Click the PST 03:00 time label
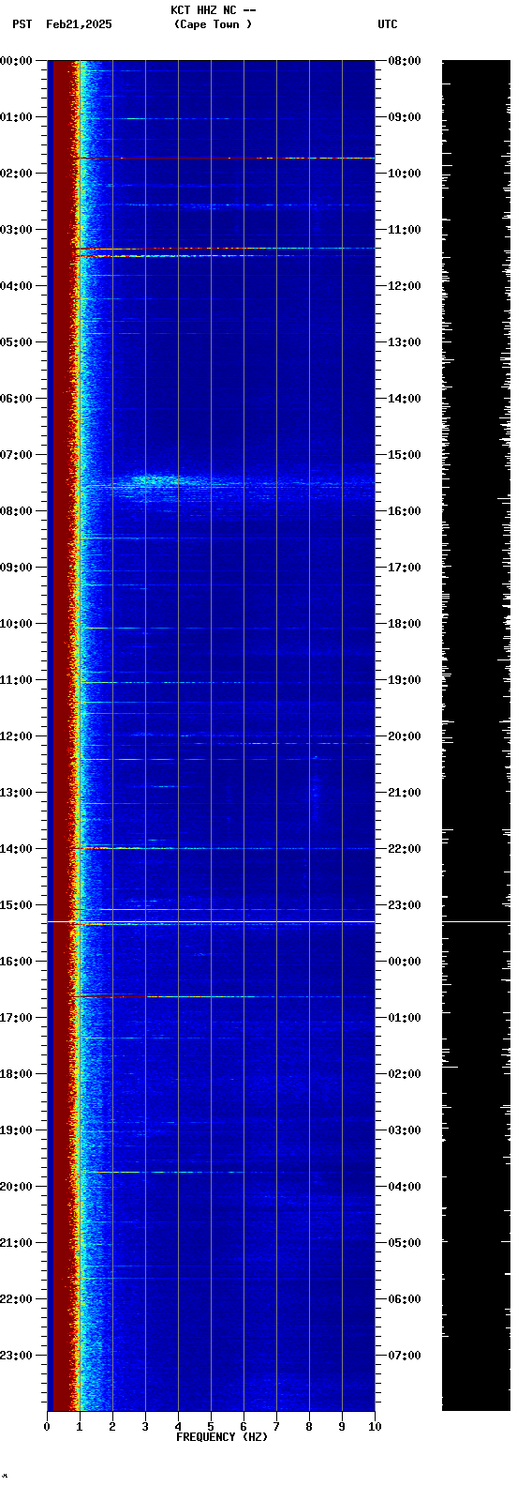517x1486 pixels. pyautogui.click(x=16, y=230)
